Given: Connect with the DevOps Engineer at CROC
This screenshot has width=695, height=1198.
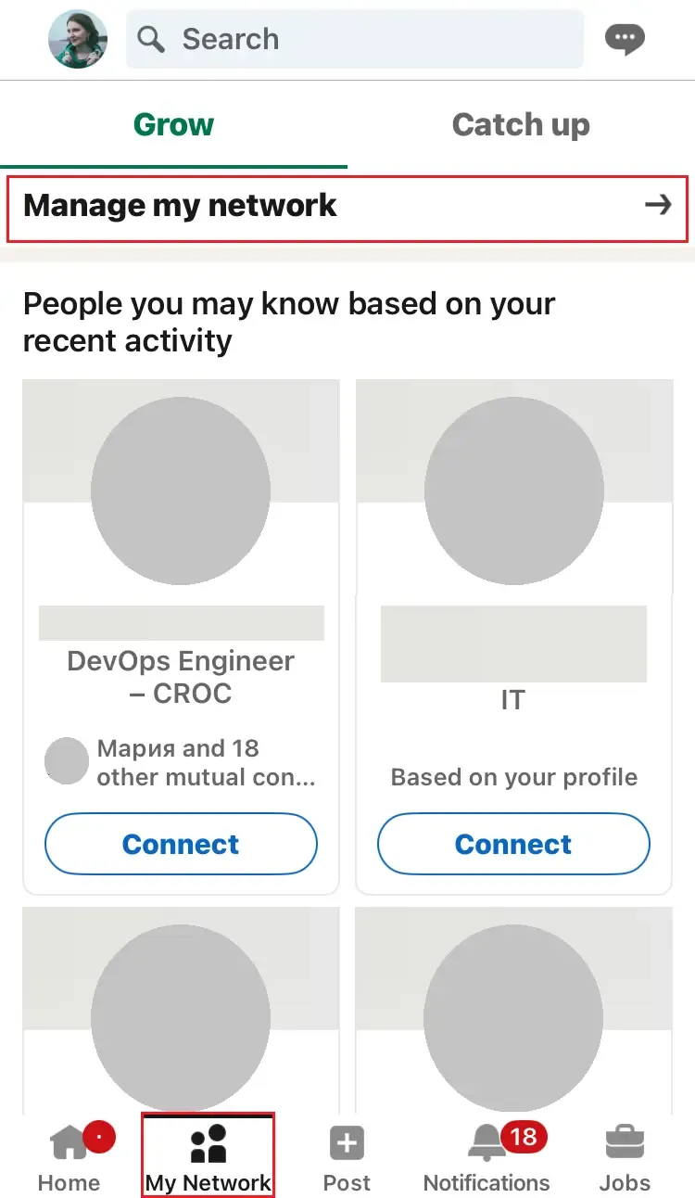Looking at the screenshot, I should tap(181, 844).
